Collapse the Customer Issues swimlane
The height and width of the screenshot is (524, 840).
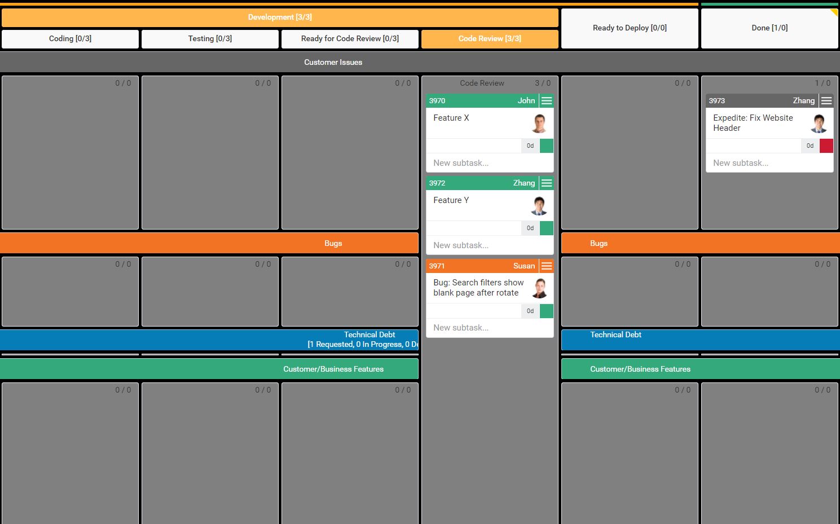coord(333,62)
